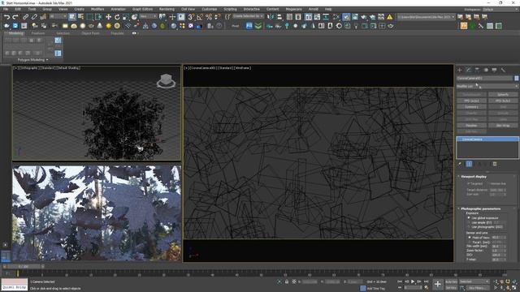Click the Create panel plus icon
This screenshot has height=292, width=520.
tap(460, 70)
